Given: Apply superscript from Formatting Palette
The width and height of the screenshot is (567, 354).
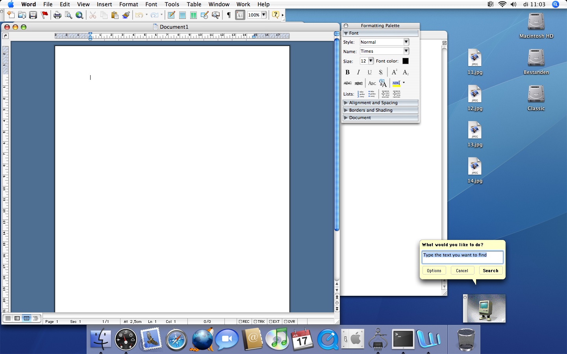Looking at the screenshot, I should pos(394,72).
